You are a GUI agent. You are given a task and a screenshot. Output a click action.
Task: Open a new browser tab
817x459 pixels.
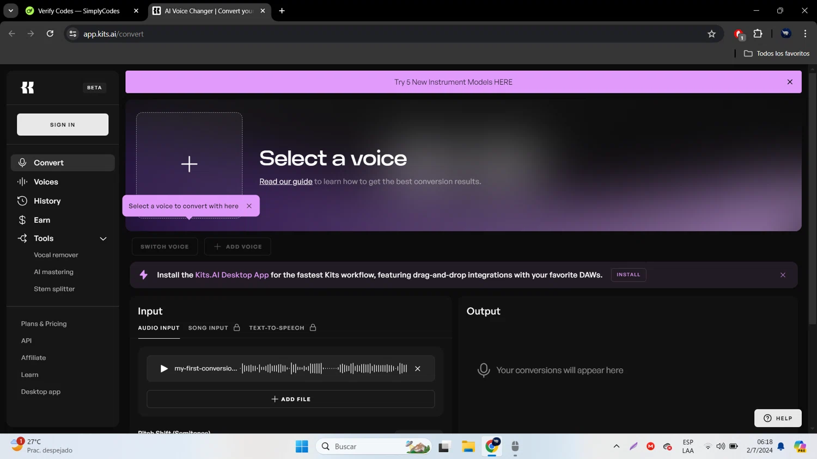[282, 11]
